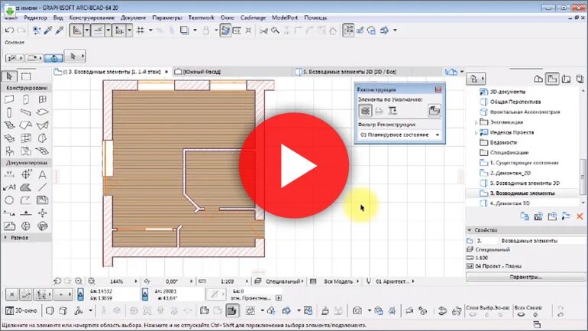
Task: Select the Object (chair) tool
Action: tap(9, 151)
